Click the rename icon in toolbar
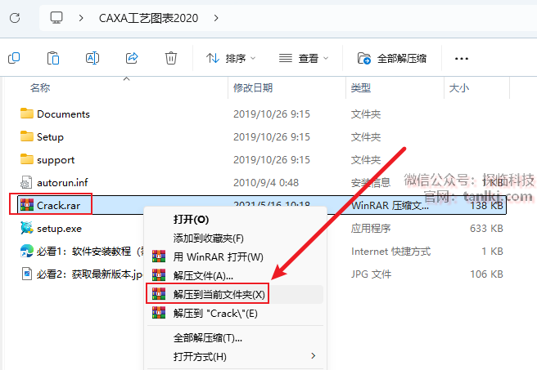Image resolution: width=537 pixels, height=370 pixels. point(93,58)
